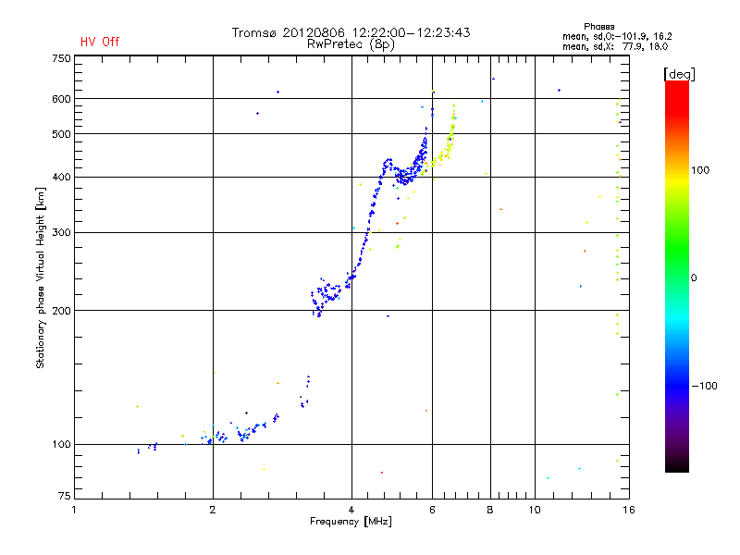Screen dimensions: 740x555
Task: Click the 'Stationary phase Virtual Height [km]' axis label
Action: 40,277
